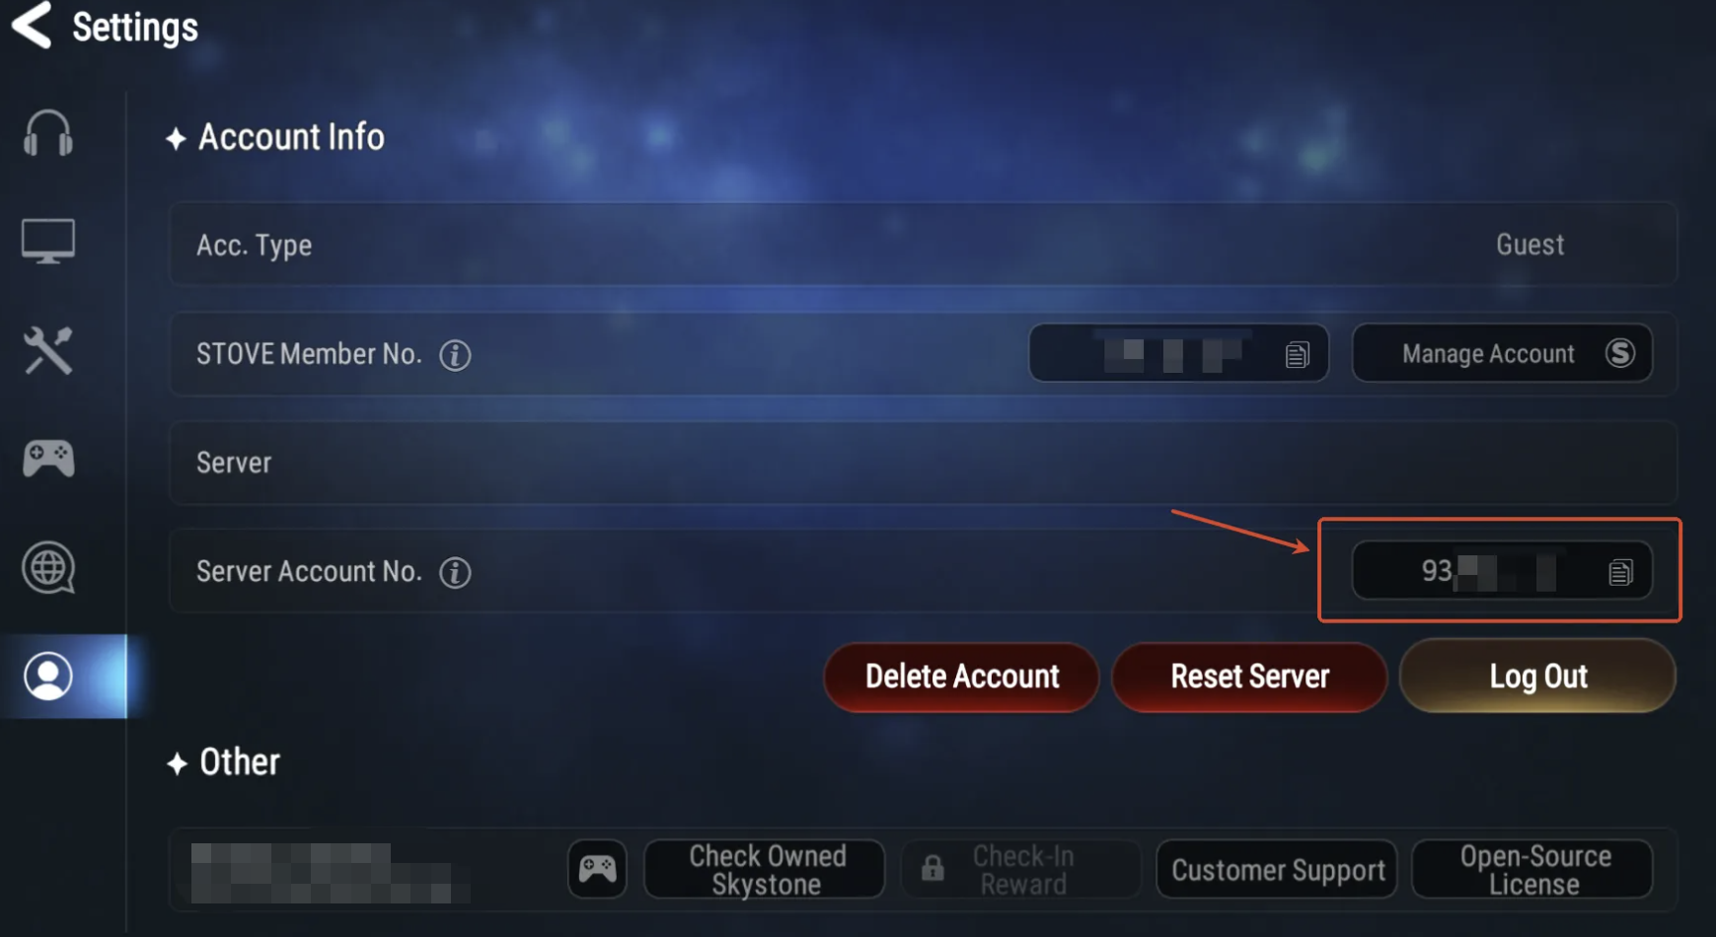Click the gamepad button in Other section
This screenshot has height=937, width=1716.
597,869
